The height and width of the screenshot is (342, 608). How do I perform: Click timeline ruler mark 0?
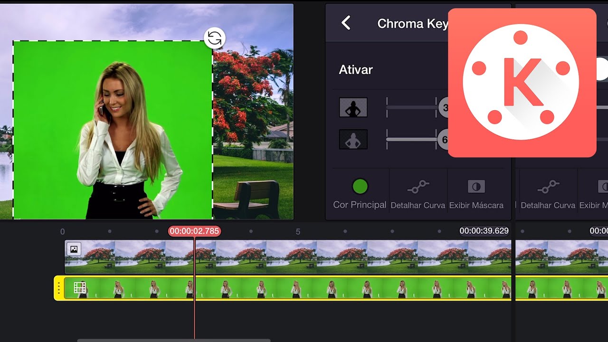62,232
